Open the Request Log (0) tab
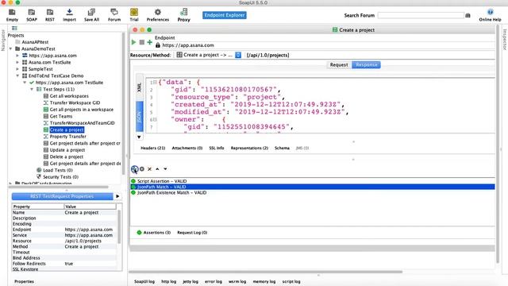 [192, 233]
